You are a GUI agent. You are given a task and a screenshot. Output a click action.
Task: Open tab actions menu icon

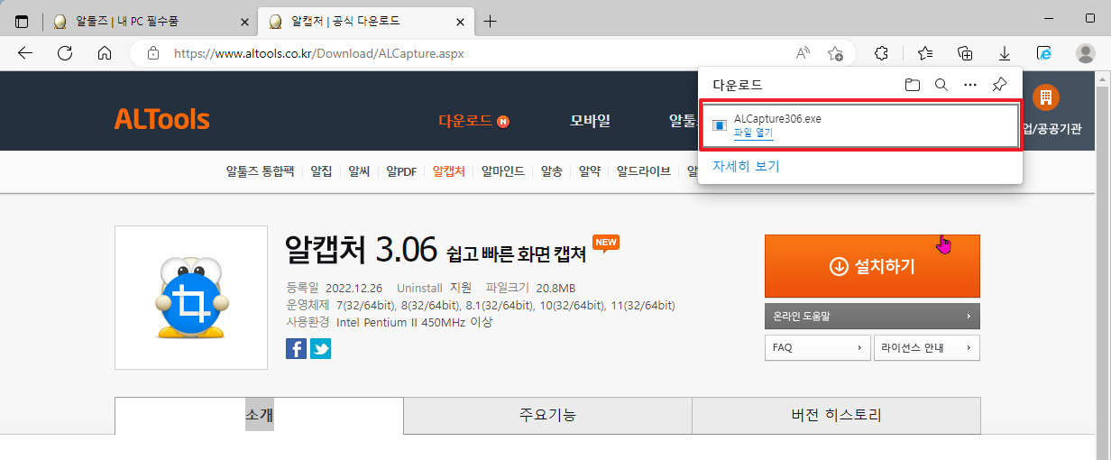coord(22,21)
